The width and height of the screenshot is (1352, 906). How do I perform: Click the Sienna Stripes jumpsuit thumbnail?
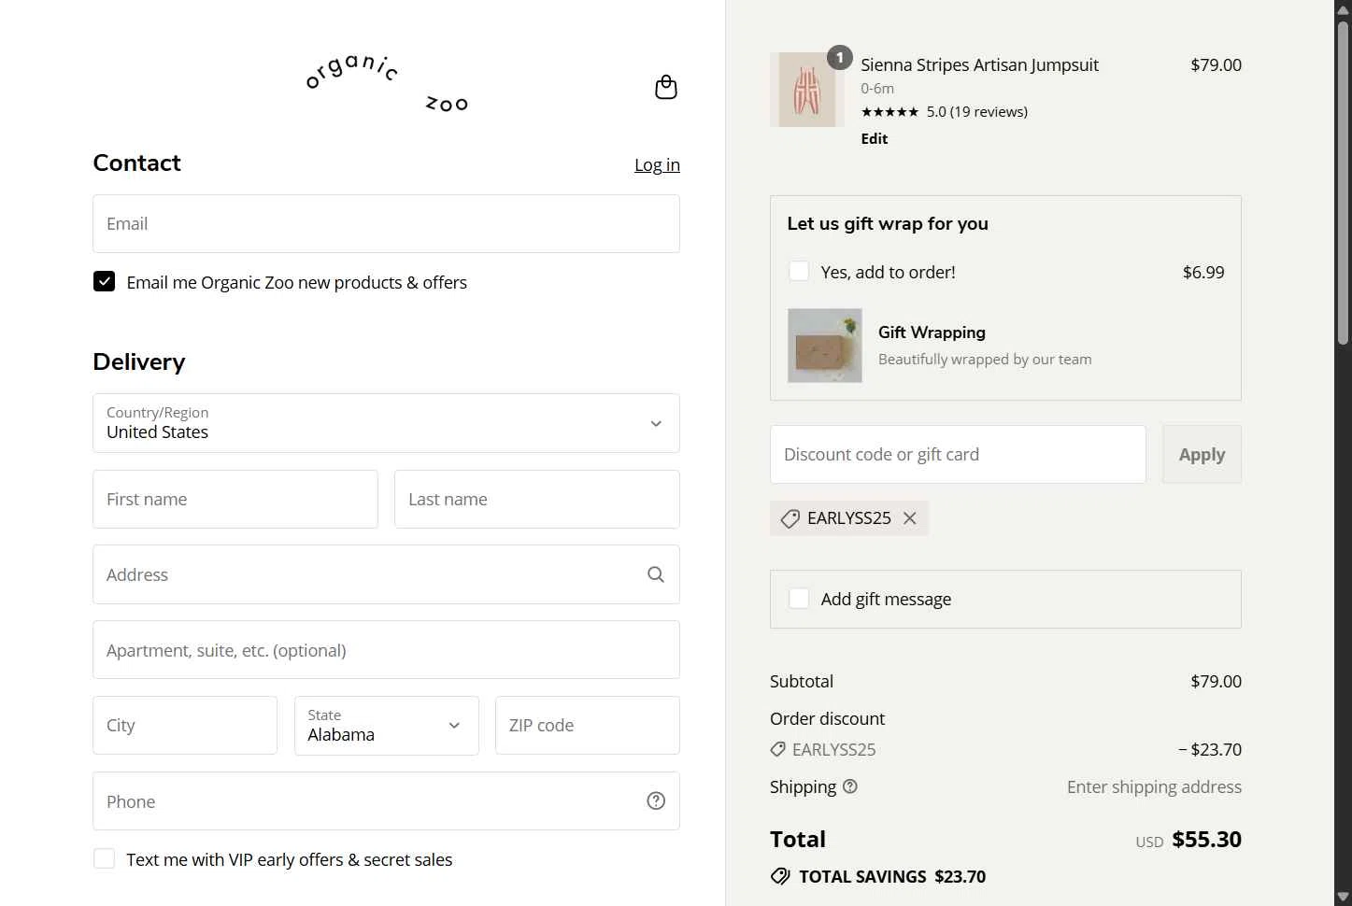pos(806,90)
